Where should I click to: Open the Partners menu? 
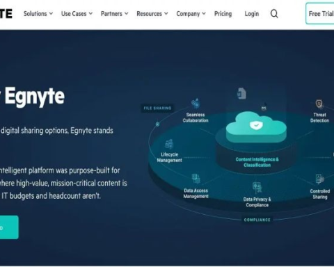pos(115,14)
